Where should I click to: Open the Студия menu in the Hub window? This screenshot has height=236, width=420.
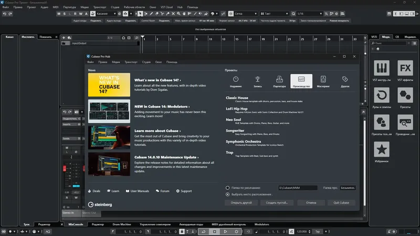146,62
